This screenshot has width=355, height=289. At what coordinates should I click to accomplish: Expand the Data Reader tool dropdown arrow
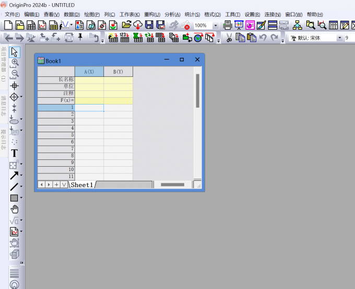coord(21,97)
